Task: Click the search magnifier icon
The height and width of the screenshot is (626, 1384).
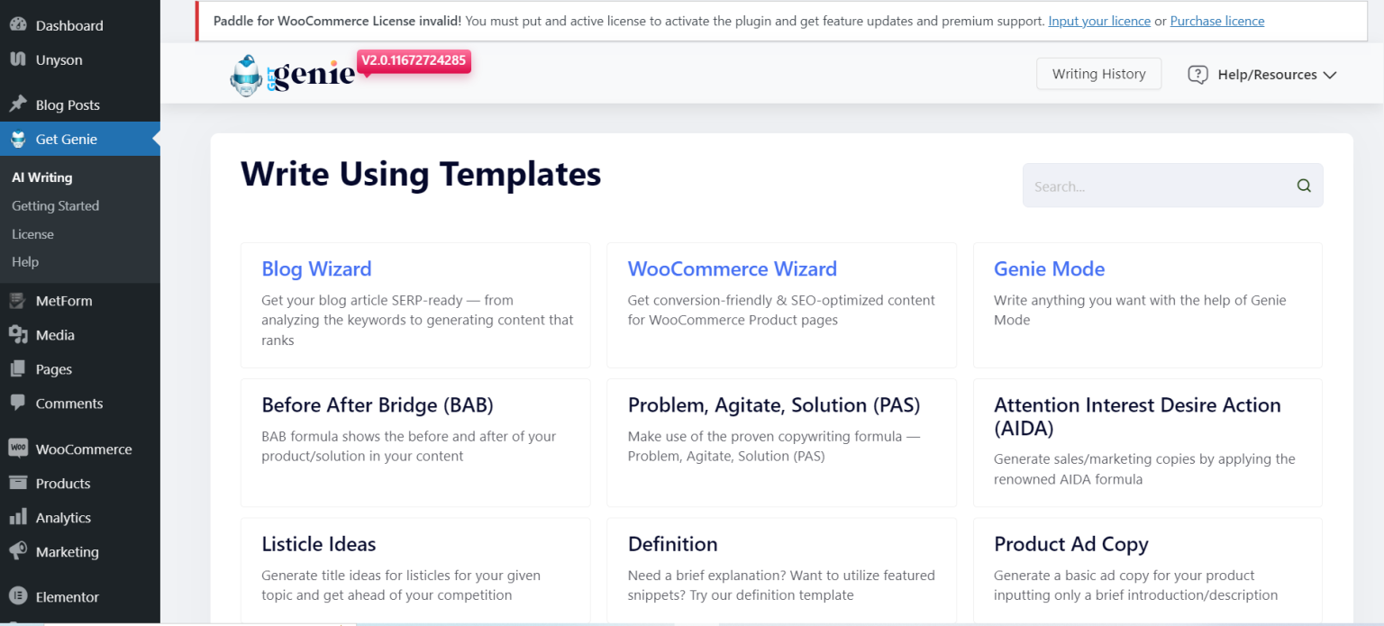Action: pos(1304,186)
